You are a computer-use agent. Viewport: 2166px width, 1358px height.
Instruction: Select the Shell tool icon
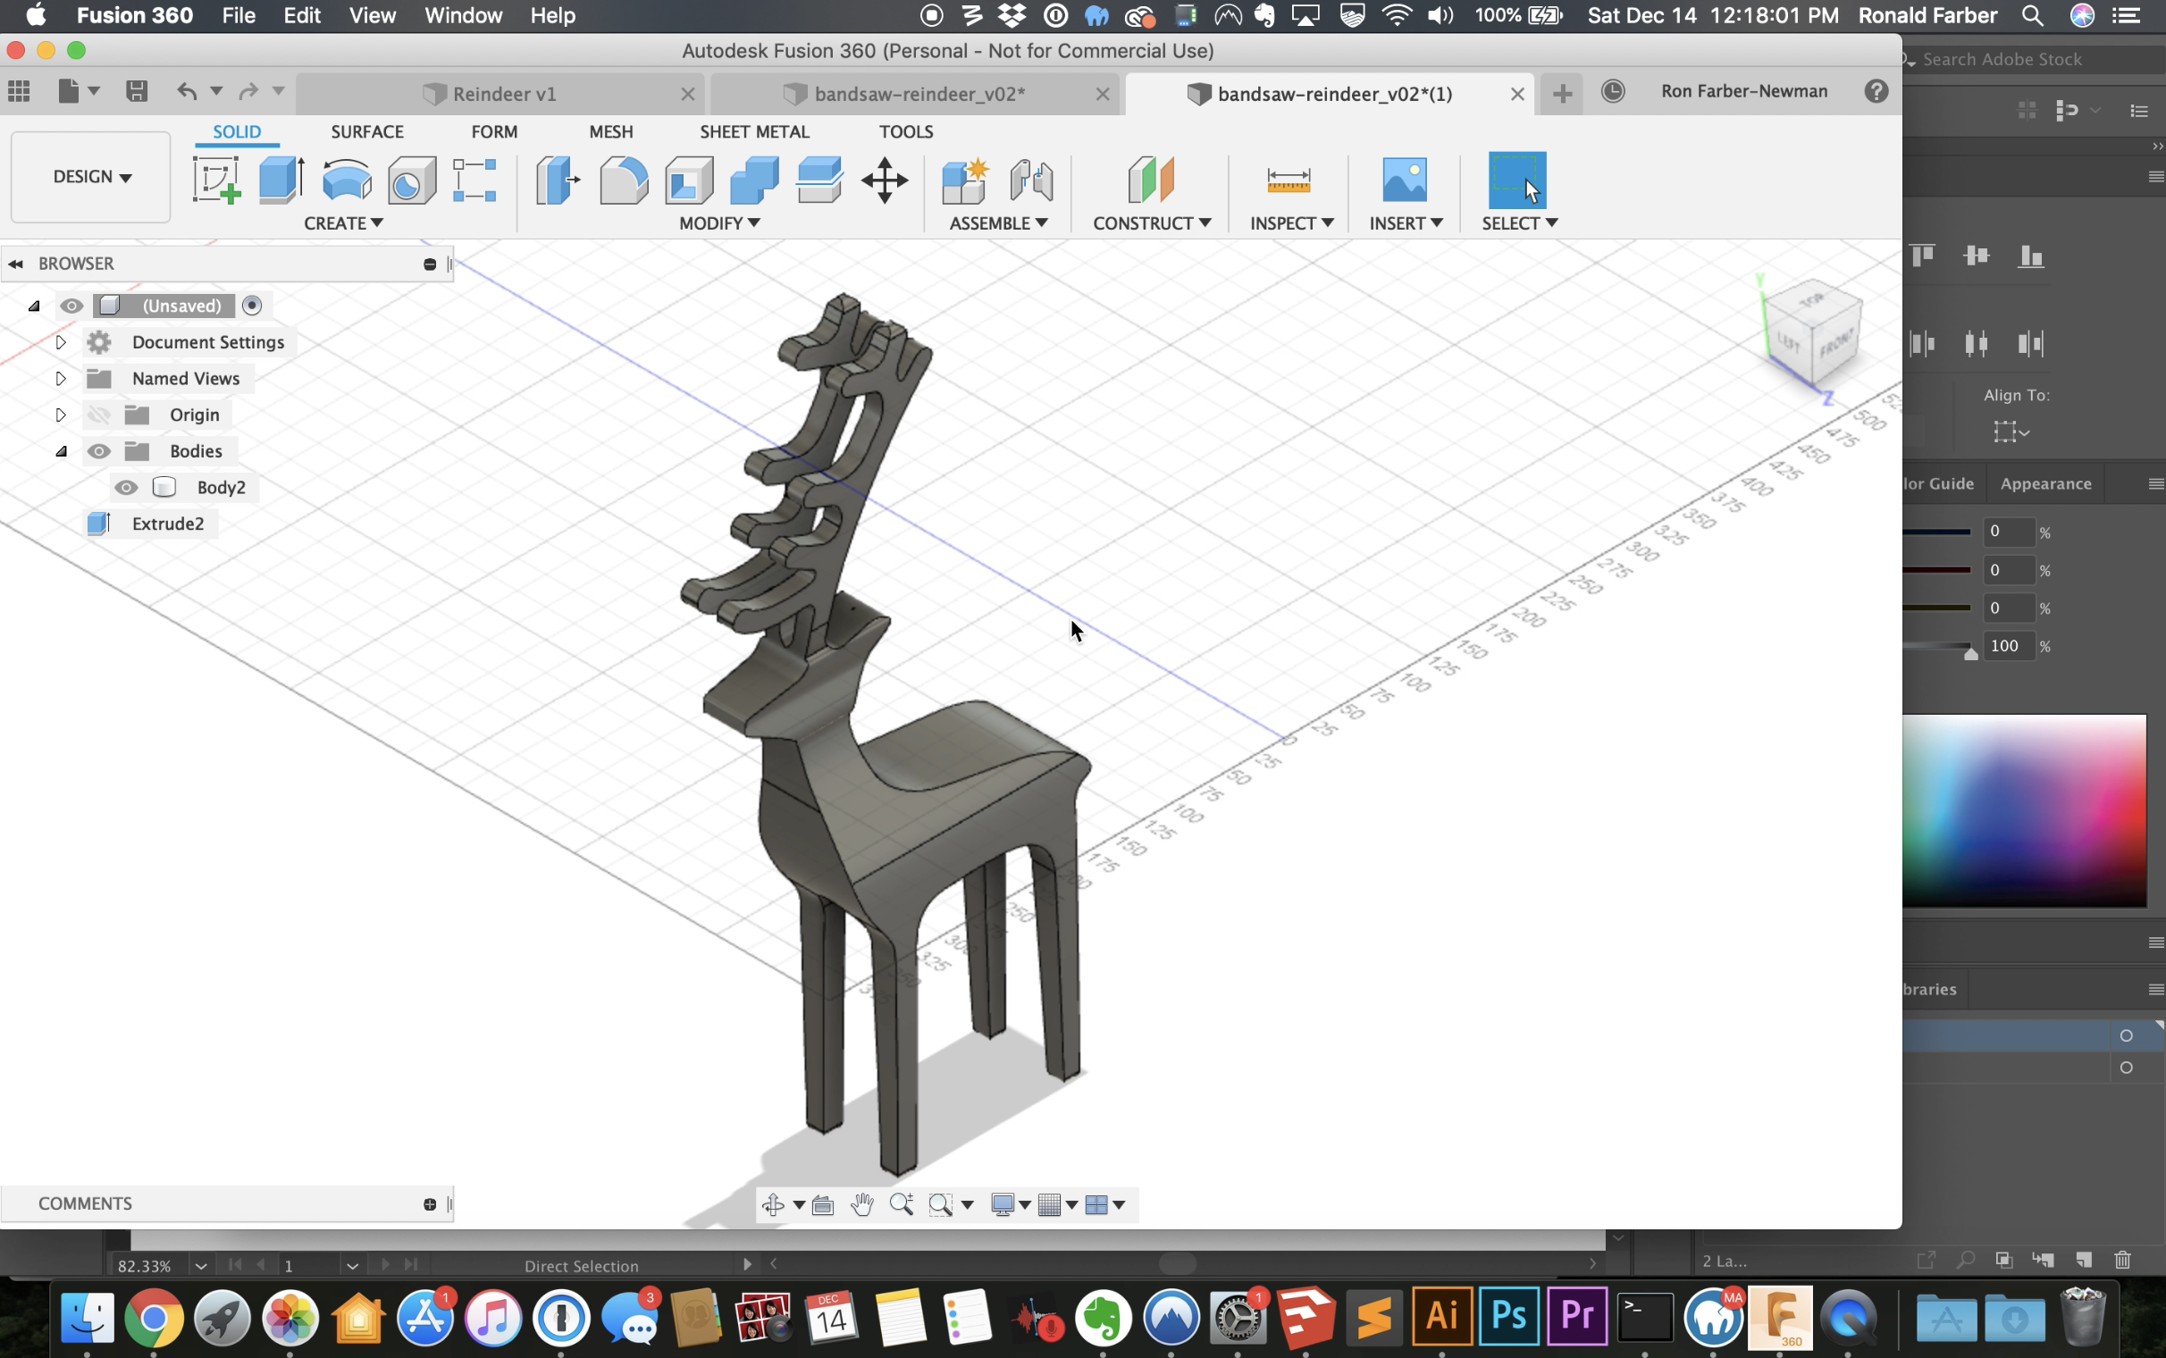pyautogui.click(x=689, y=180)
